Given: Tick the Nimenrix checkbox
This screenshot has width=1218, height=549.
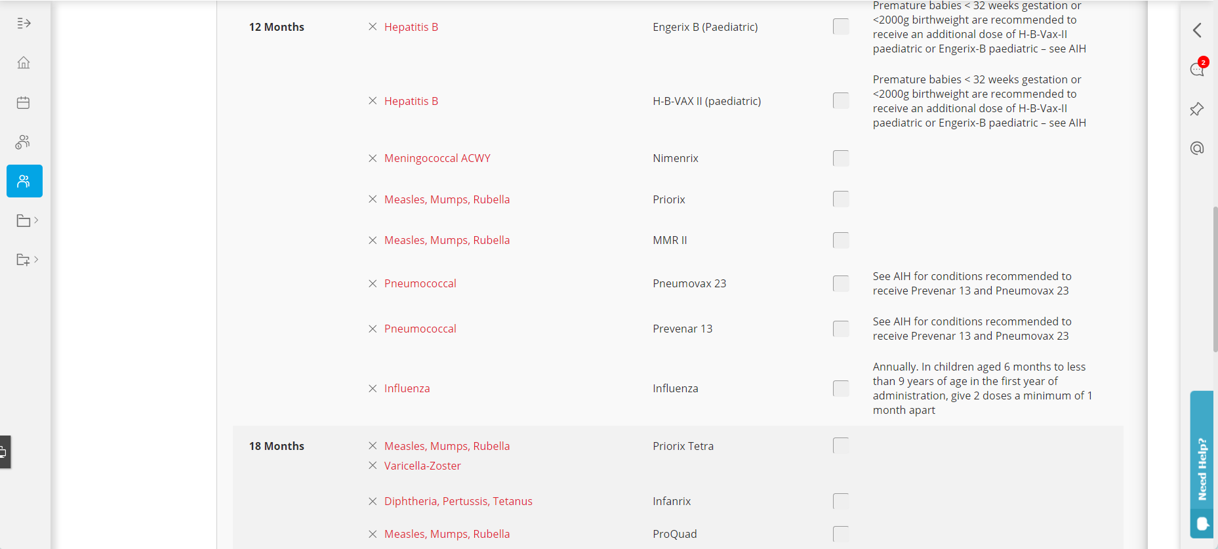Looking at the screenshot, I should coord(841,158).
